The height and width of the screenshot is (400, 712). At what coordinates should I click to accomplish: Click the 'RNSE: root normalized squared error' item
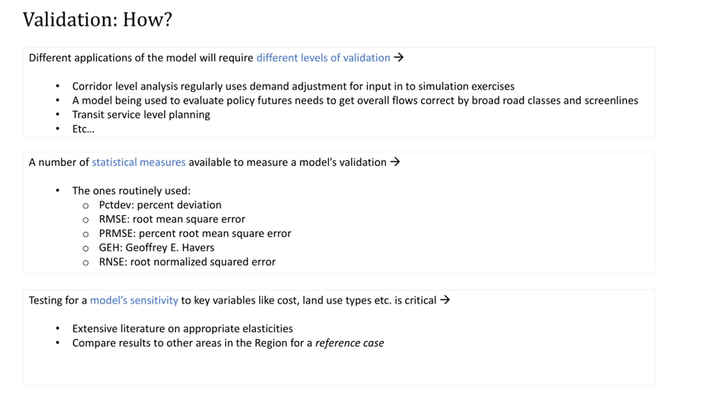coord(187,262)
